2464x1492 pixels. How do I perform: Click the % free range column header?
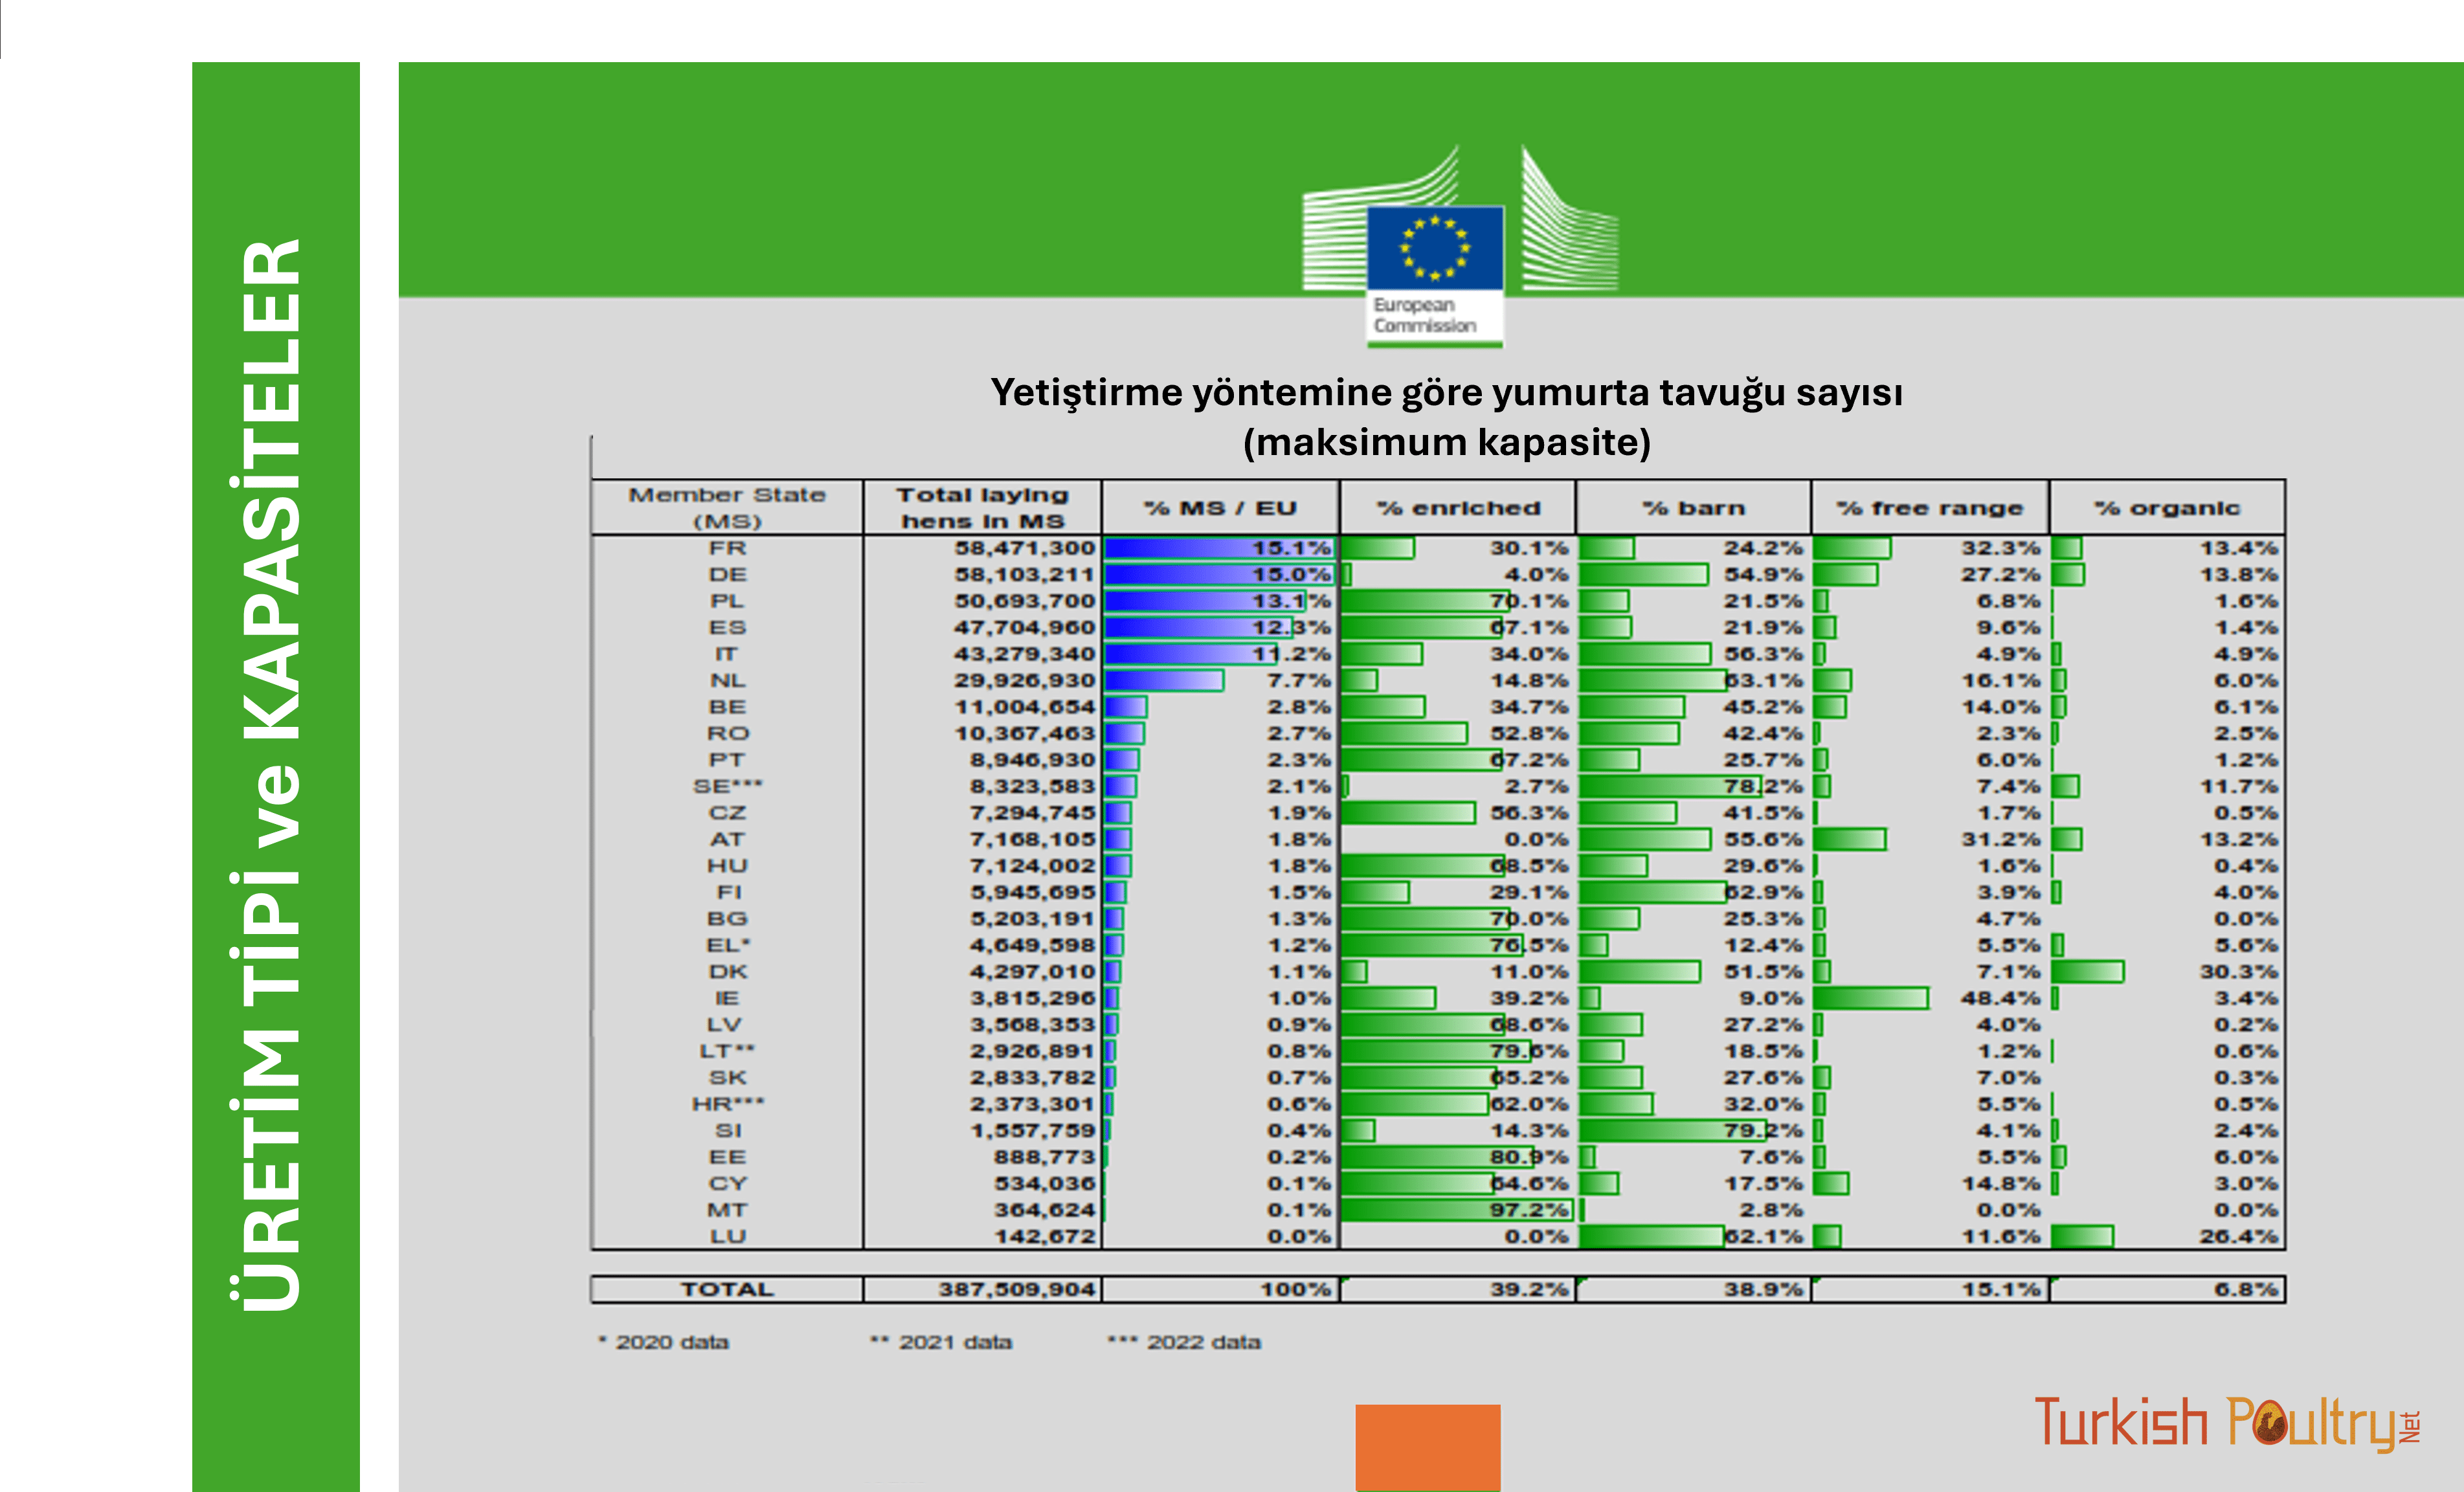pos(1930,508)
